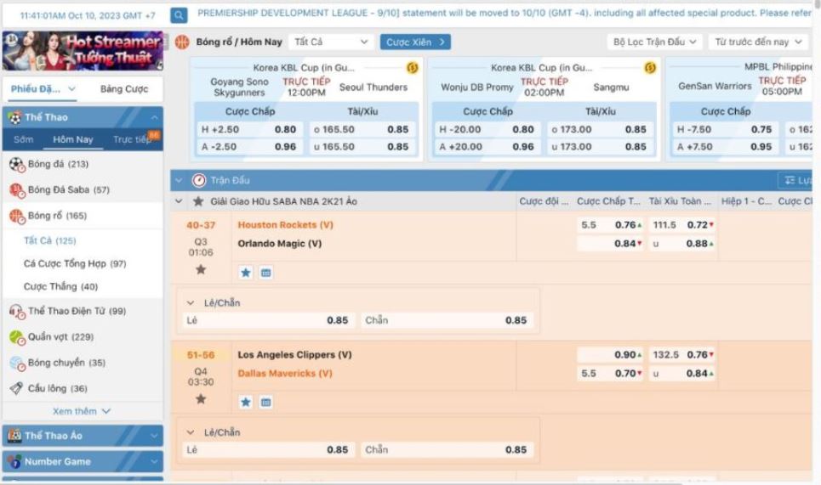Click the Bóng rổ basketball sidebar icon

coord(17,216)
